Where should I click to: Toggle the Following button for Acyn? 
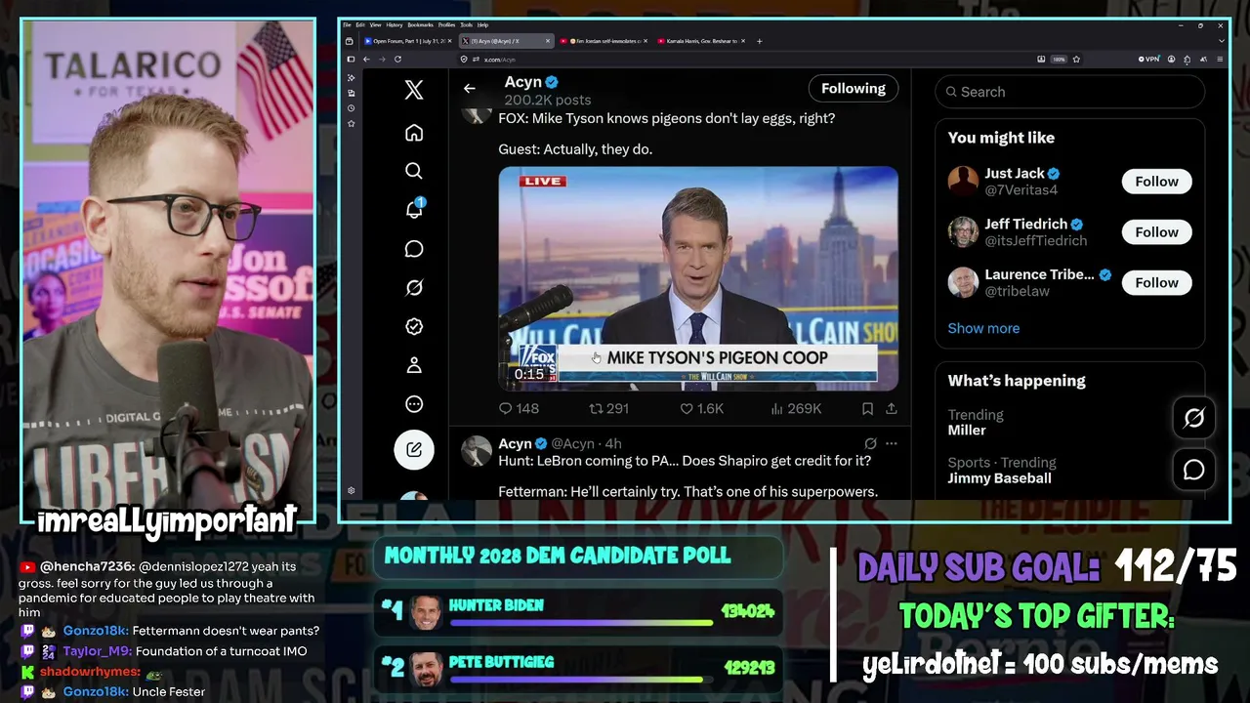click(x=854, y=89)
